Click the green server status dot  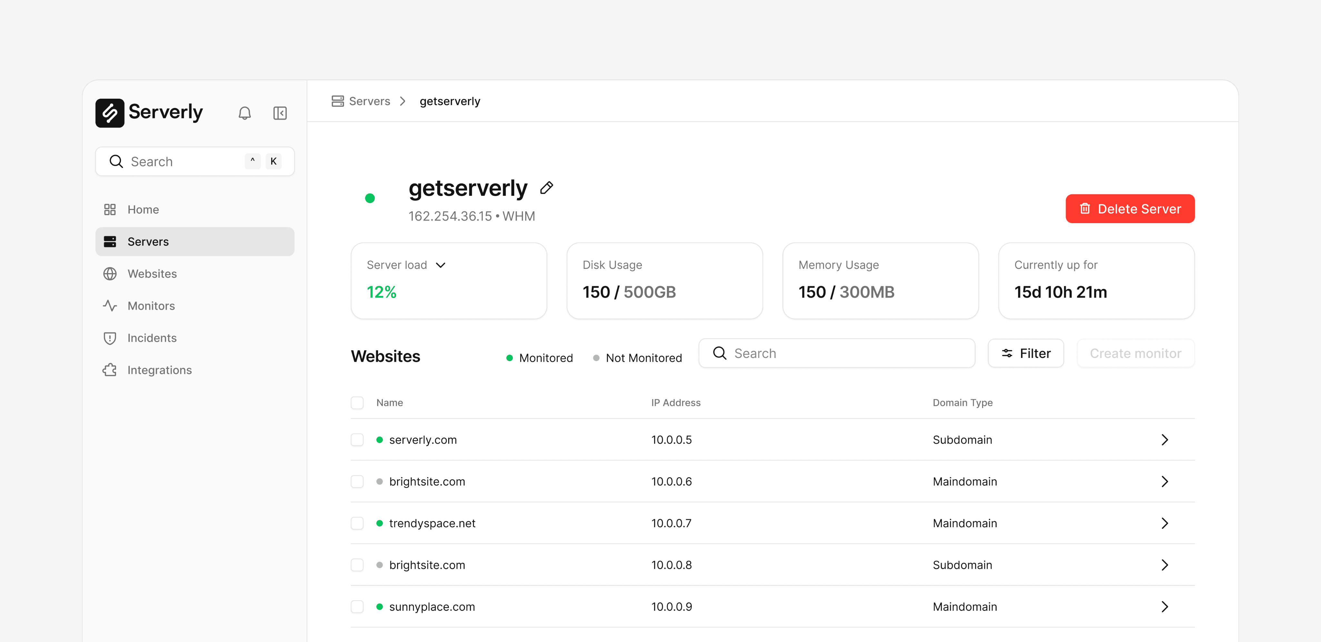(370, 198)
